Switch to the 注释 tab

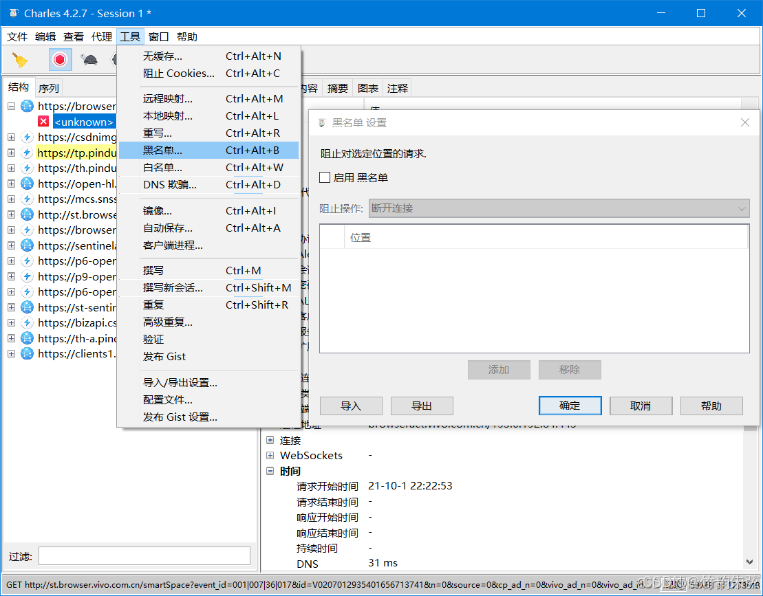[397, 88]
